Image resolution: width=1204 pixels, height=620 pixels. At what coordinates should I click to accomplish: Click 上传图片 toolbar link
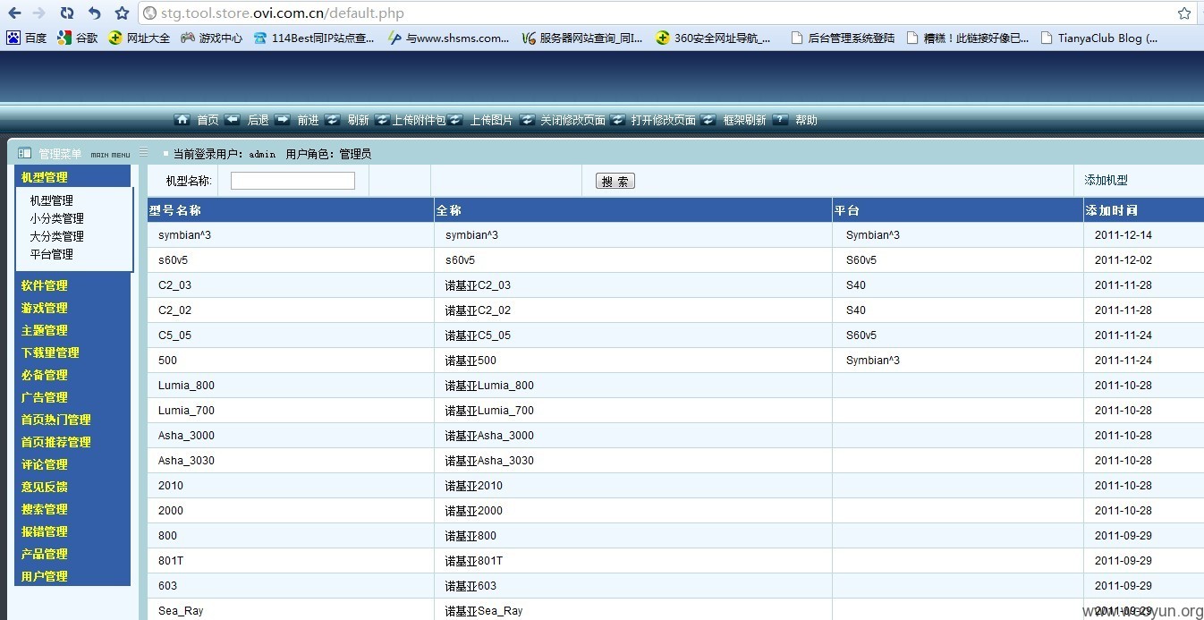492,120
